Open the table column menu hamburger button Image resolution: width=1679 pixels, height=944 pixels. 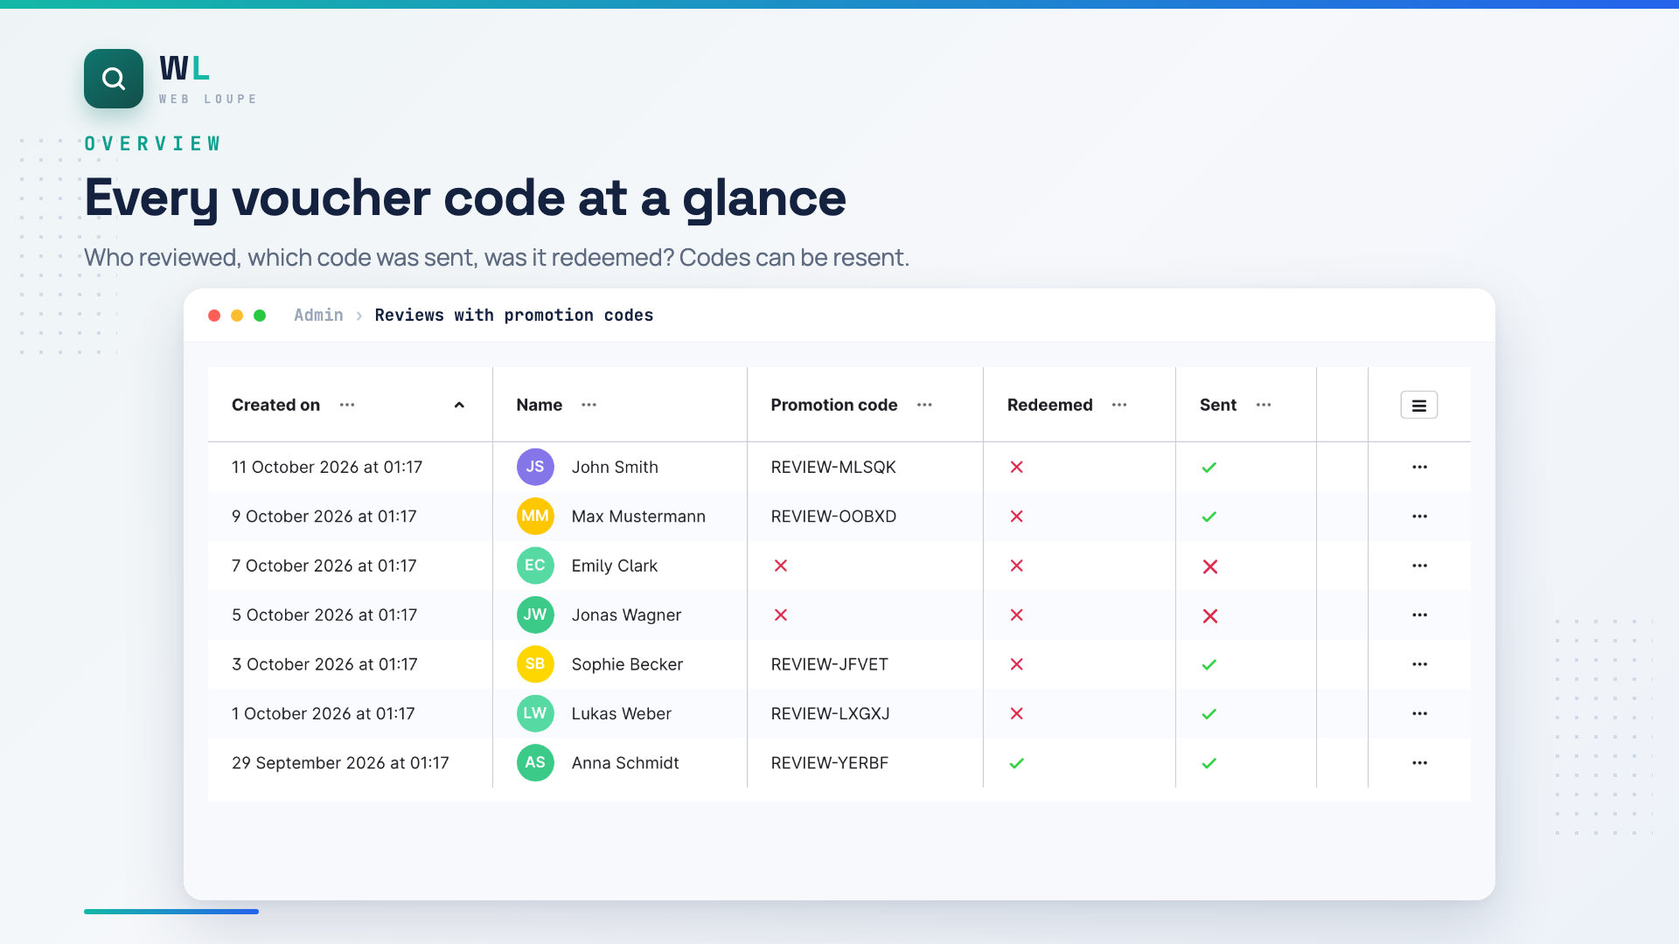(1418, 405)
